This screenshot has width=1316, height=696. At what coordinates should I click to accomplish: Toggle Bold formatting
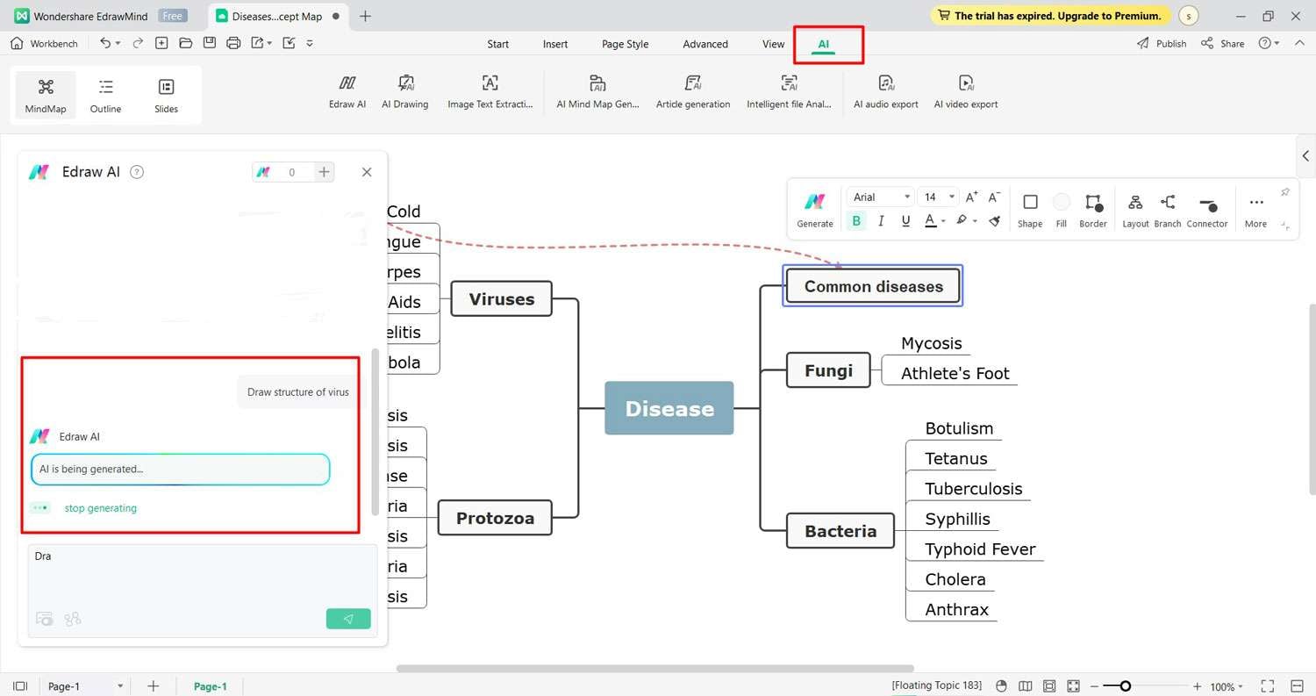click(x=857, y=221)
